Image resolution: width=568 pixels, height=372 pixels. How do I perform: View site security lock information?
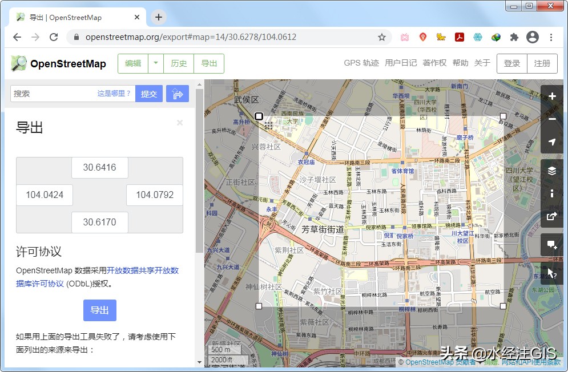tap(76, 37)
